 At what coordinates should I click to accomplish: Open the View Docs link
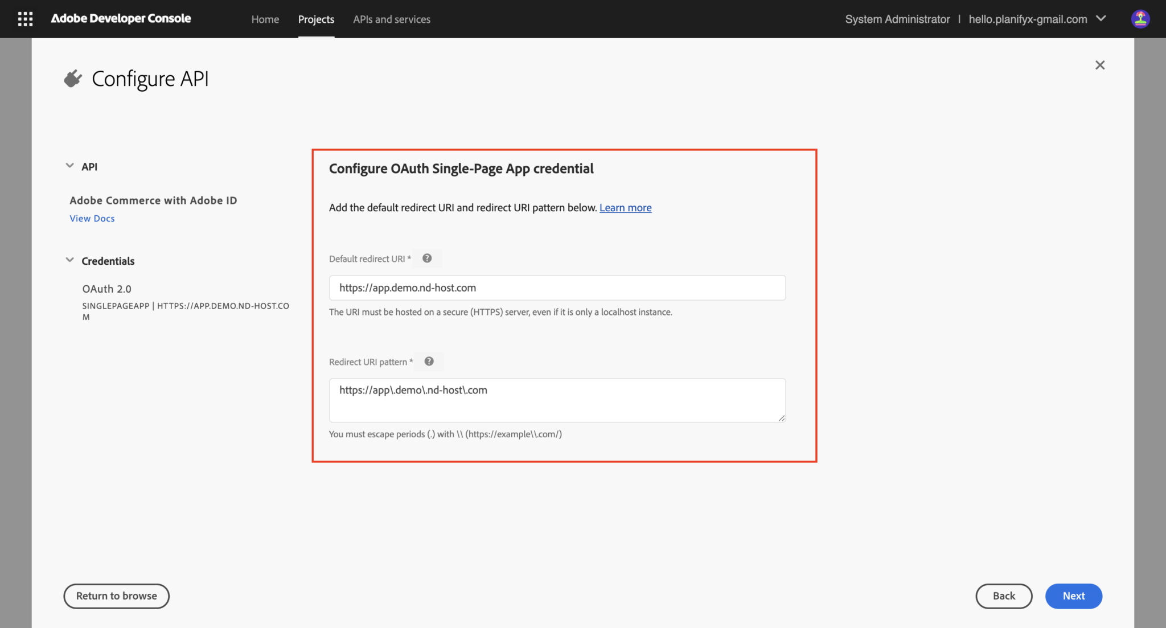[x=92, y=219]
